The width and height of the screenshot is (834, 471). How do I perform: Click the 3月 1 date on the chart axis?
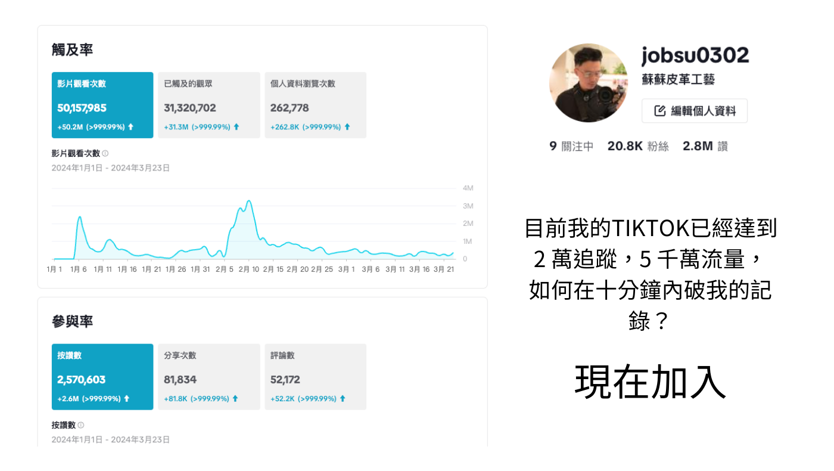pyautogui.click(x=347, y=269)
